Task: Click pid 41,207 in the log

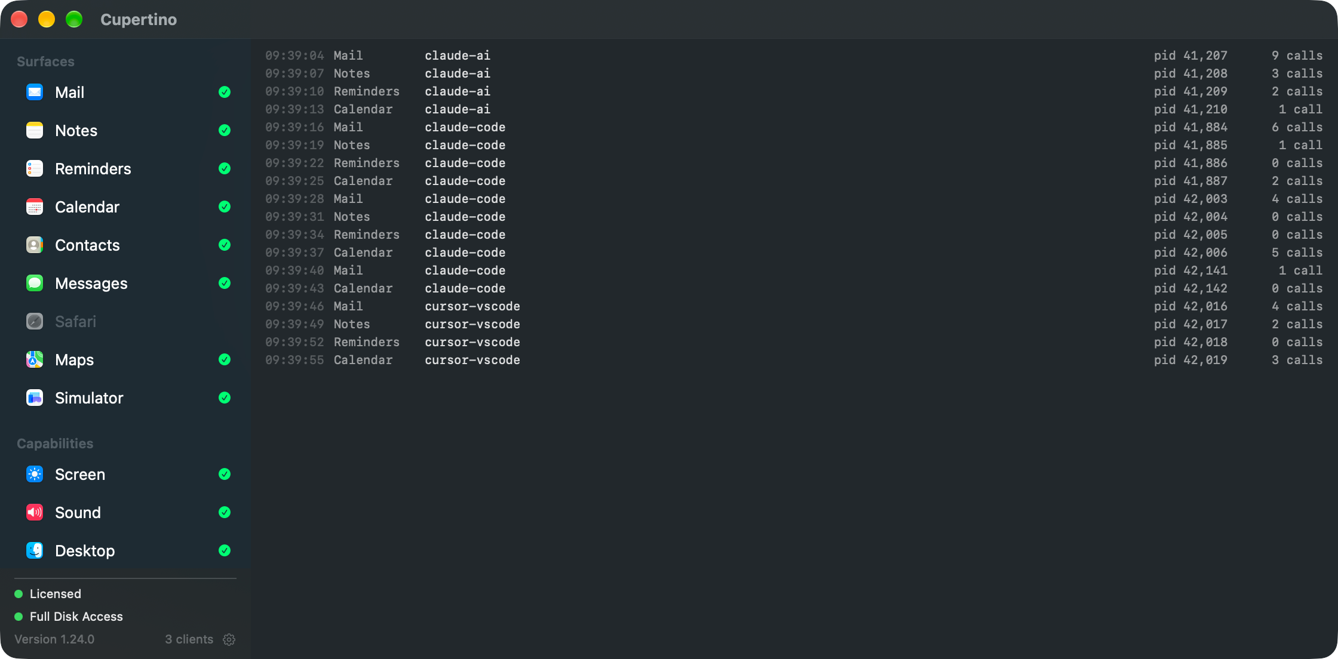Action: [x=1190, y=56]
